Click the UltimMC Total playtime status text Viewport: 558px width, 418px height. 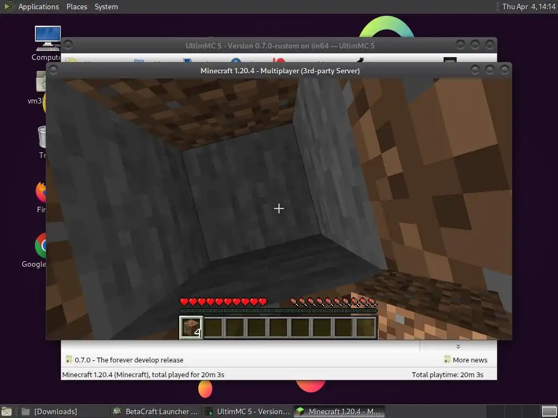pos(447,374)
